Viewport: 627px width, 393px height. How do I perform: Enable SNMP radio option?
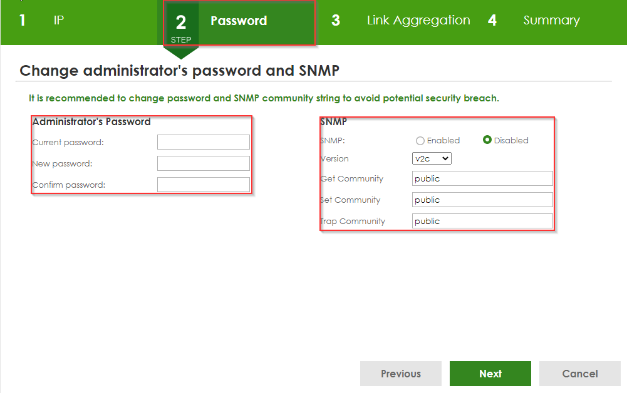420,141
